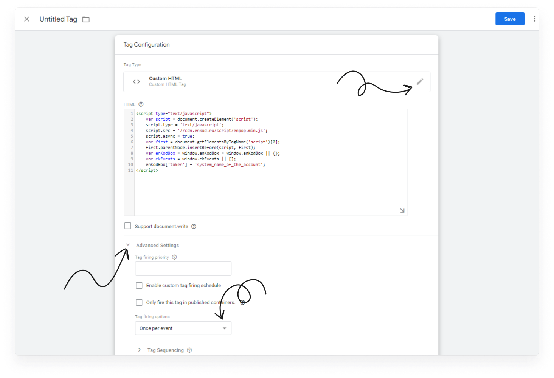The width and height of the screenshot is (554, 378).
Task: Click the Tag firing options label
Action: 152,317
